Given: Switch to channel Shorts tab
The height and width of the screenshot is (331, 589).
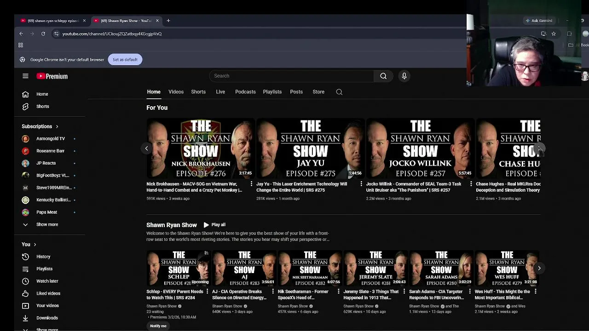Looking at the screenshot, I should [x=198, y=92].
